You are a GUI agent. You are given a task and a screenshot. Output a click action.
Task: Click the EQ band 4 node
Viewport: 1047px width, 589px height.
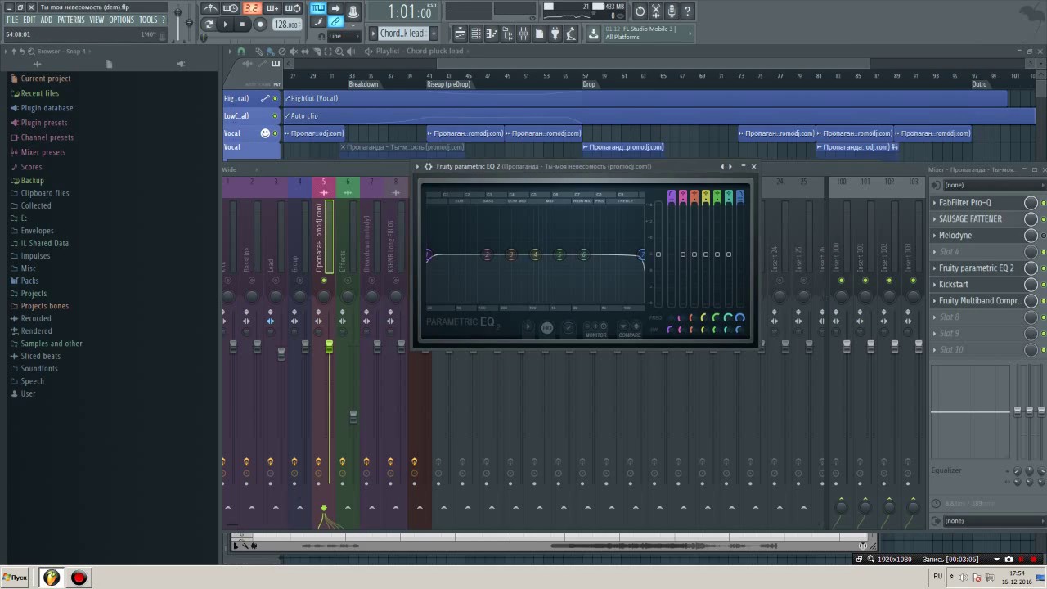(535, 254)
